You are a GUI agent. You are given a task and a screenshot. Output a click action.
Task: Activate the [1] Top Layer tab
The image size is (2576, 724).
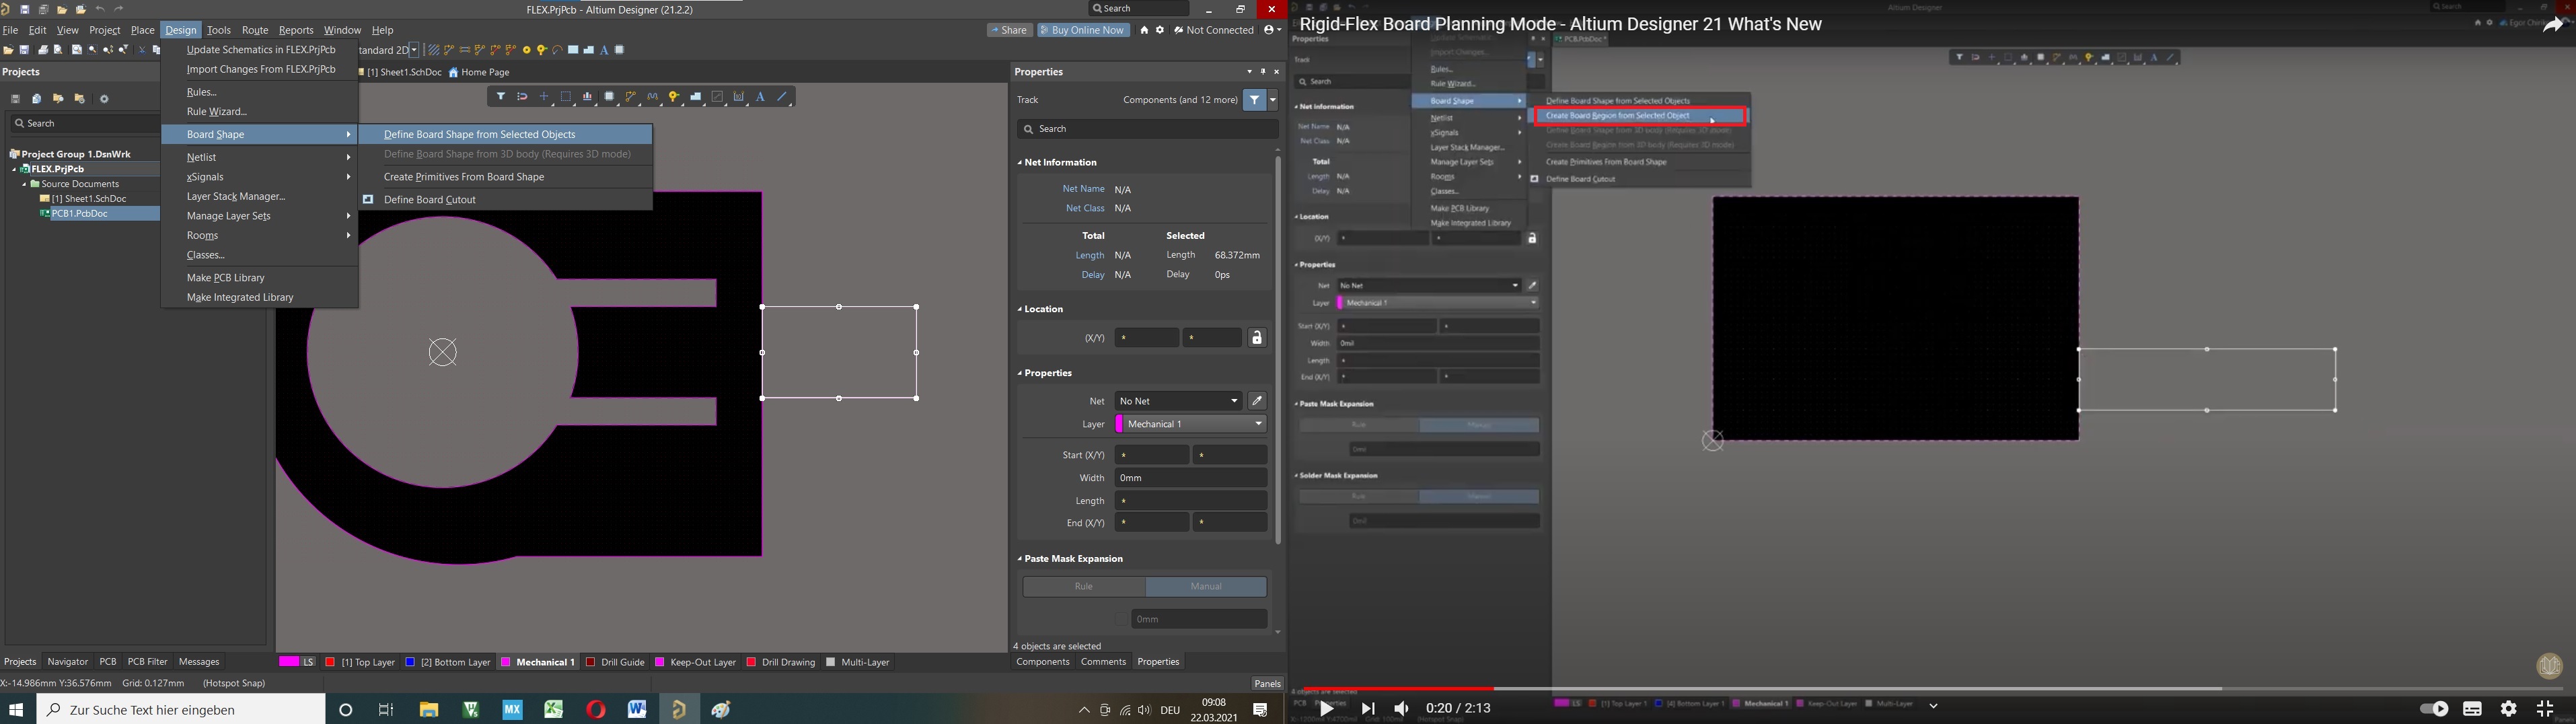(360, 662)
